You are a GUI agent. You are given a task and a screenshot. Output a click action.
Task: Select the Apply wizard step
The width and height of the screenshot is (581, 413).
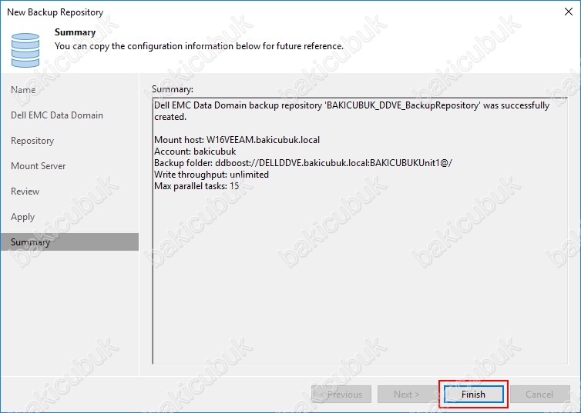point(23,217)
